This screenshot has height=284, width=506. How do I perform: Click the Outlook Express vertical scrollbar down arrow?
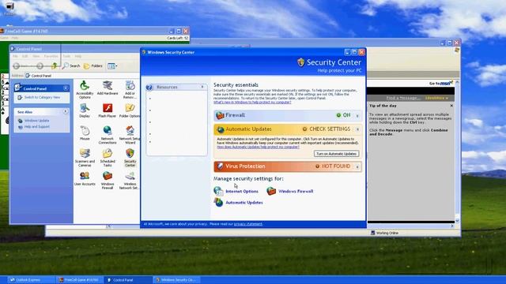457,221
